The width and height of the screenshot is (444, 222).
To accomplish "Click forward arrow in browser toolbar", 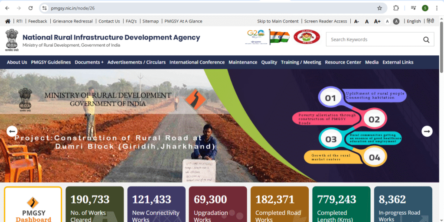I will pyautogui.click(x=19, y=8).
